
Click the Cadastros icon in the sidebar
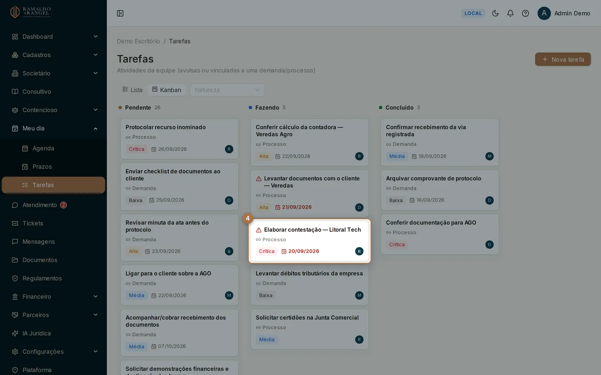click(x=15, y=55)
